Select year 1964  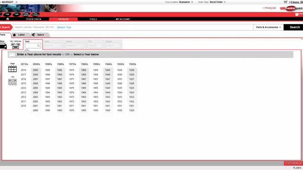(x=83, y=93)
